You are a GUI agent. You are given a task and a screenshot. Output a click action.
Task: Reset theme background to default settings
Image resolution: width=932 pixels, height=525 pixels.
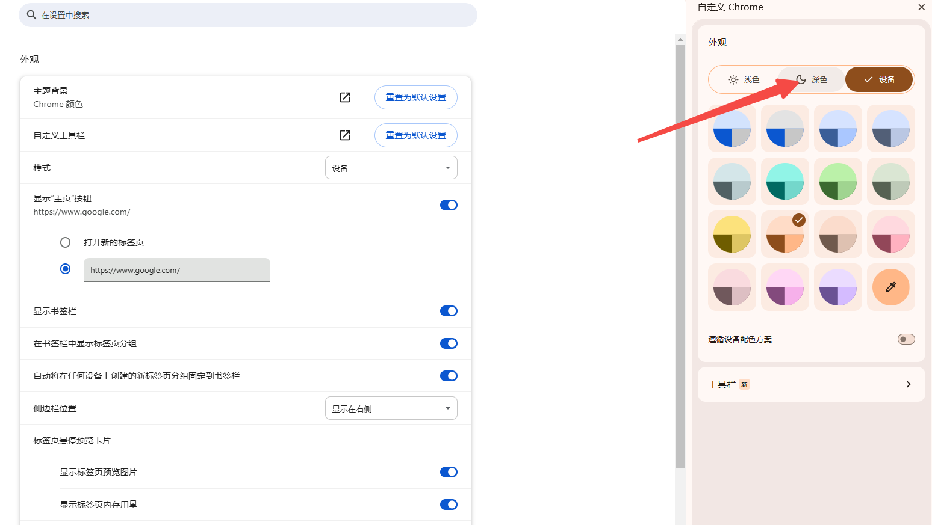pyautogui.click(x=416, y=97)
